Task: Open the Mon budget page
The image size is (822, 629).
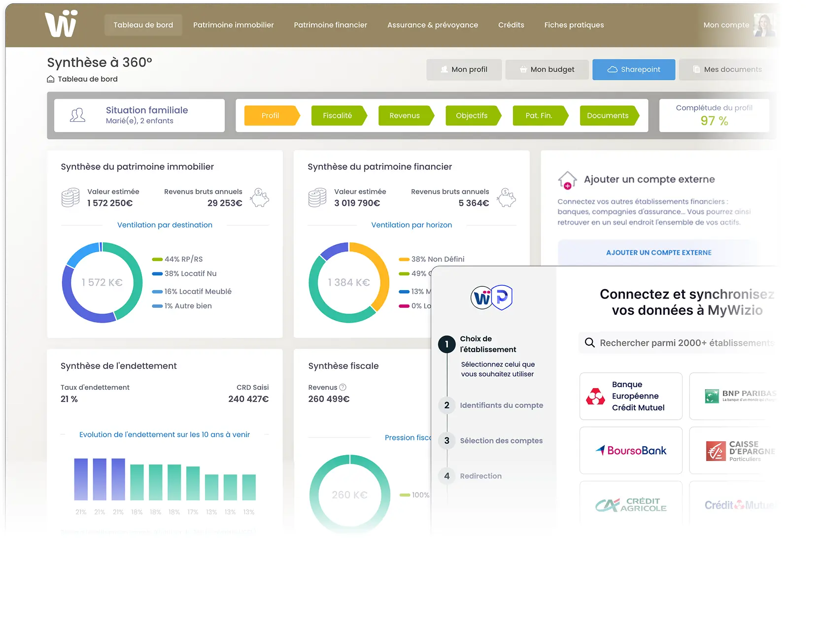Action: pyautogui.click(x=547, y=69)
